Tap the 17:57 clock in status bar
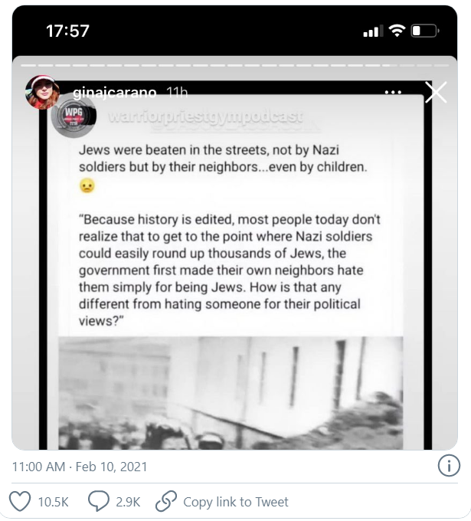 pos(67,31)
